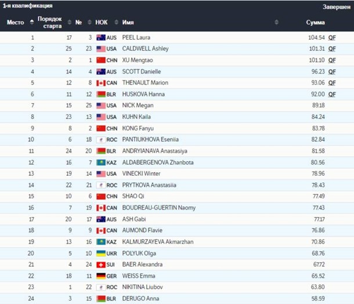
Task: Click China flag beside XU Mengtao
Action: 100,60
